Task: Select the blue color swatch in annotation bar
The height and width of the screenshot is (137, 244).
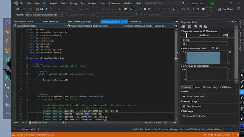Action: coord(242,126)
